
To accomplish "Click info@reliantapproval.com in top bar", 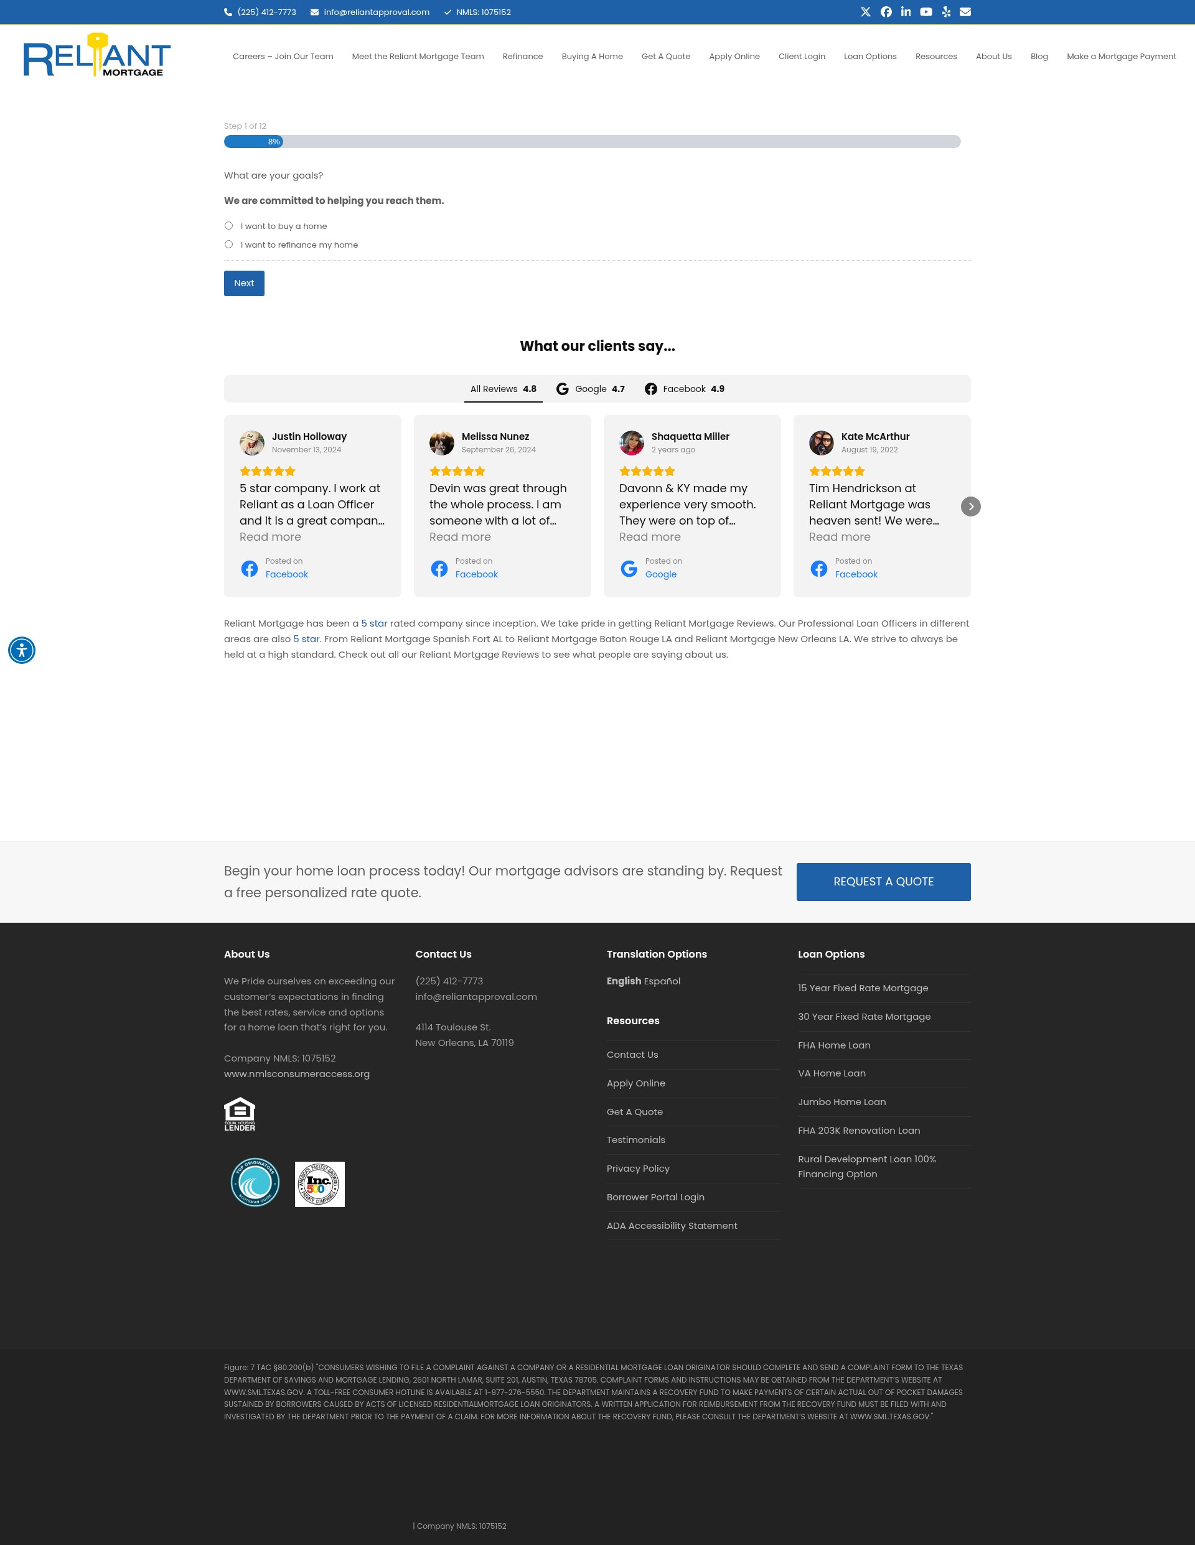I will [x=377, y=12].
